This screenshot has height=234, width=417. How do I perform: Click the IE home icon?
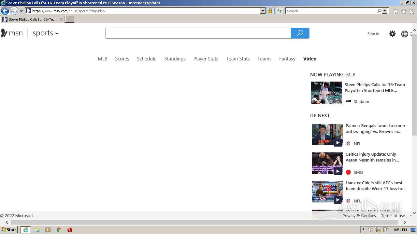[x=395, y=11]
